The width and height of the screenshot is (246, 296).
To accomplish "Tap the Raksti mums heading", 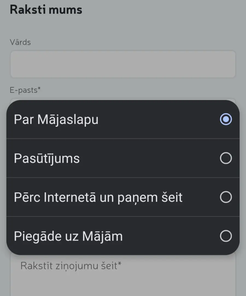I will point(46,10).
